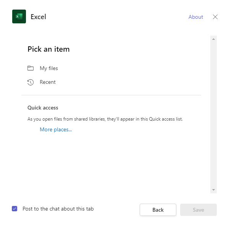Screen dimensions: 229x227
Task: Open the About link
Action: point(196,17)
